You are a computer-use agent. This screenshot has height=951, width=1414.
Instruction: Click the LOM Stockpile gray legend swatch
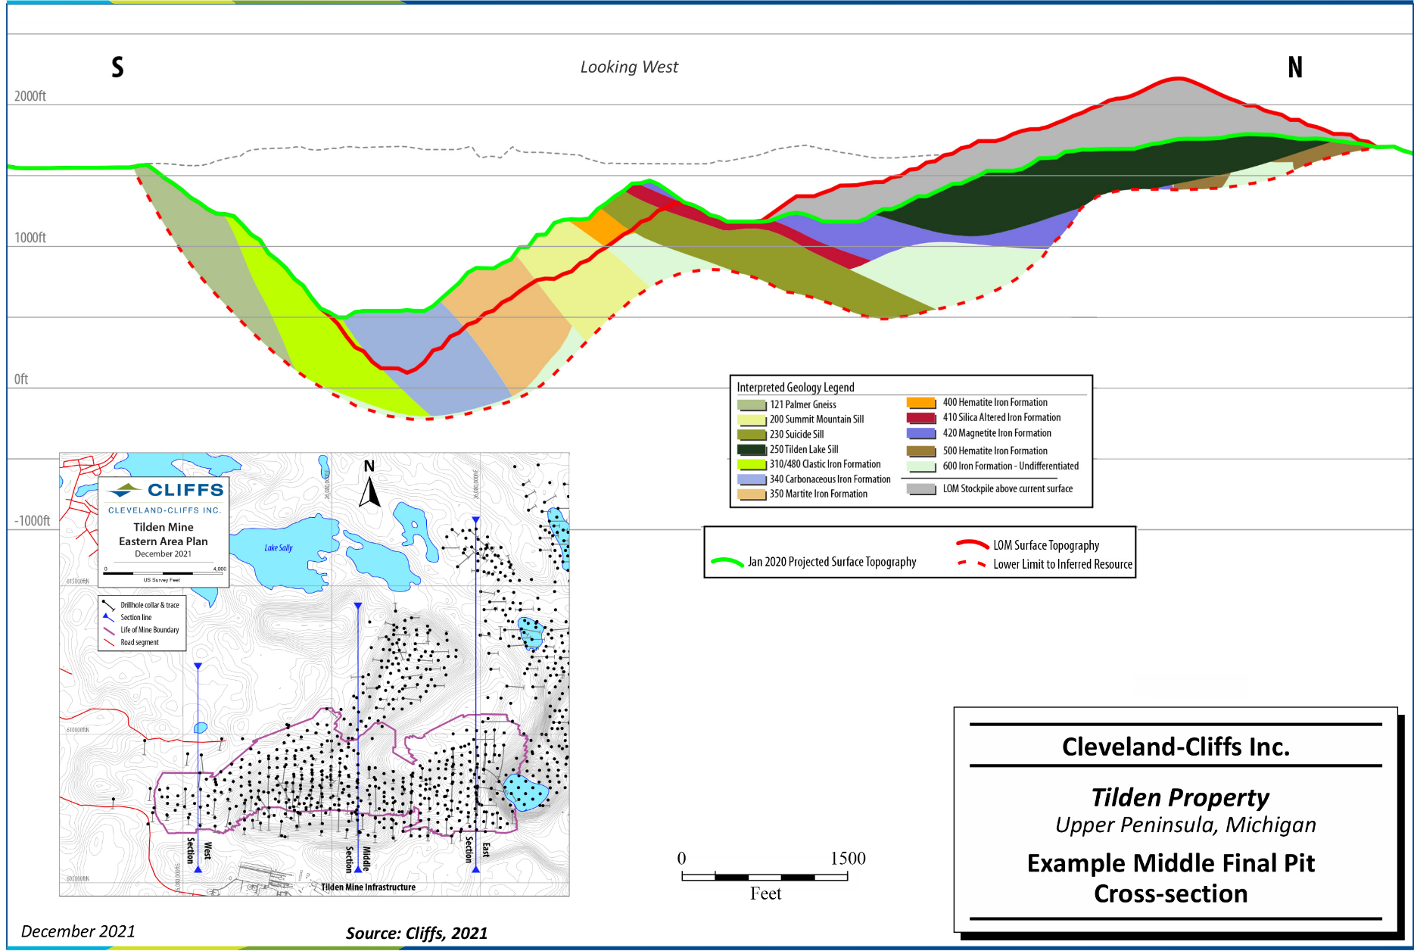pyautogui.click(x=921, y=489)
